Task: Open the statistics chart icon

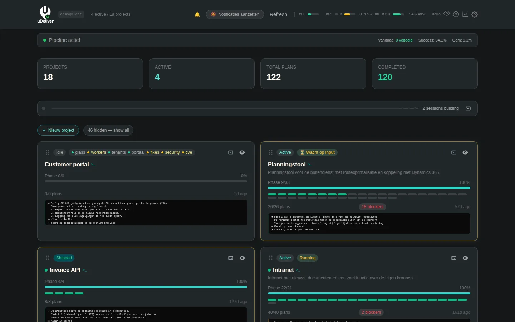Action: point(465,14)
